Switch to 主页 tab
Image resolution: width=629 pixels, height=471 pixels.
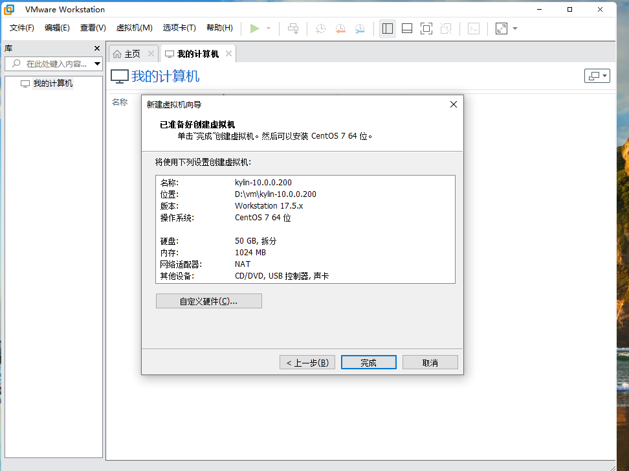132,54
